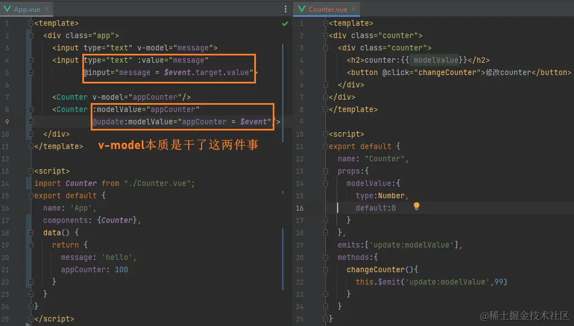Image resolution: width=574 pixels, height=326 pixels.
Task: Click the closing </script> tag in App.vue
Action: coord(54,319)
